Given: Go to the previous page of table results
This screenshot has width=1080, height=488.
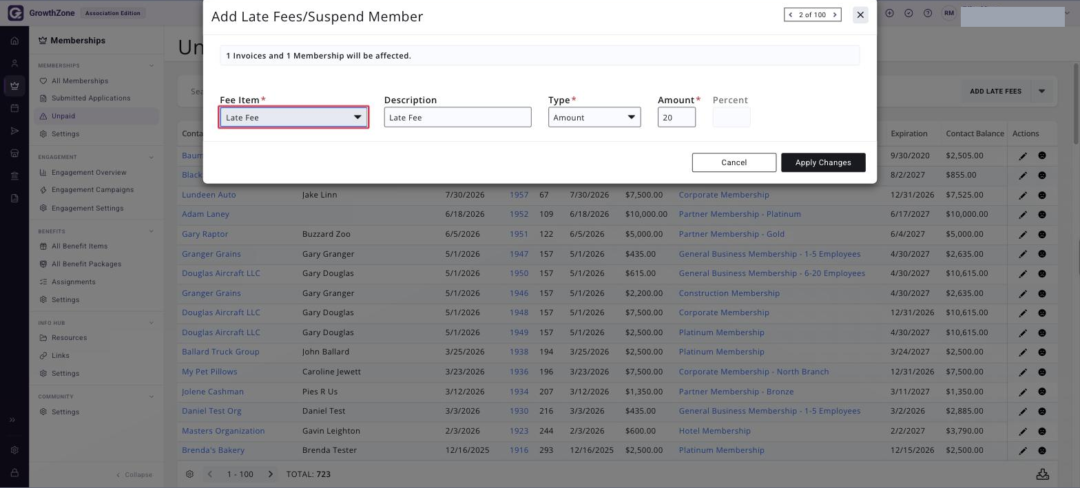Looking at the screenshot, I should [210, 474].
